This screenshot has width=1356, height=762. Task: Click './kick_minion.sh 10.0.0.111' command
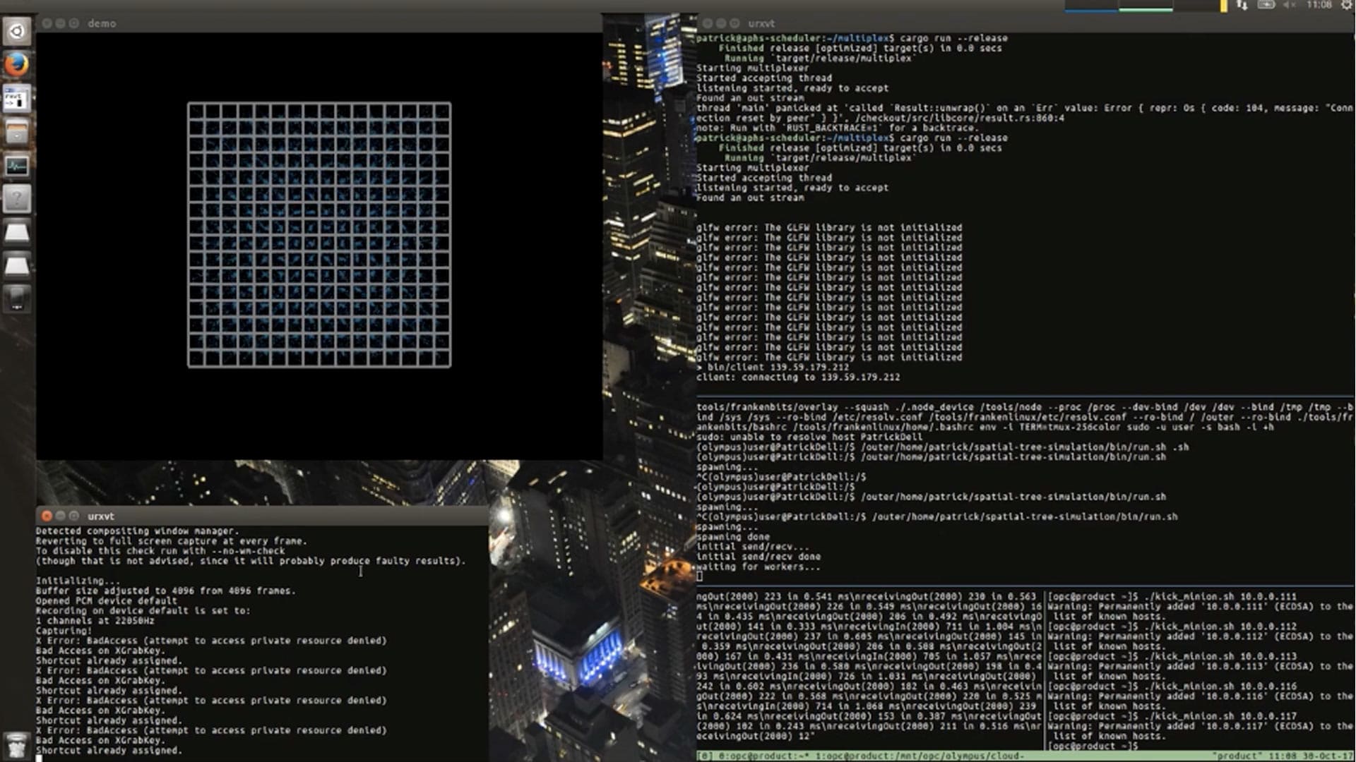1220,596
